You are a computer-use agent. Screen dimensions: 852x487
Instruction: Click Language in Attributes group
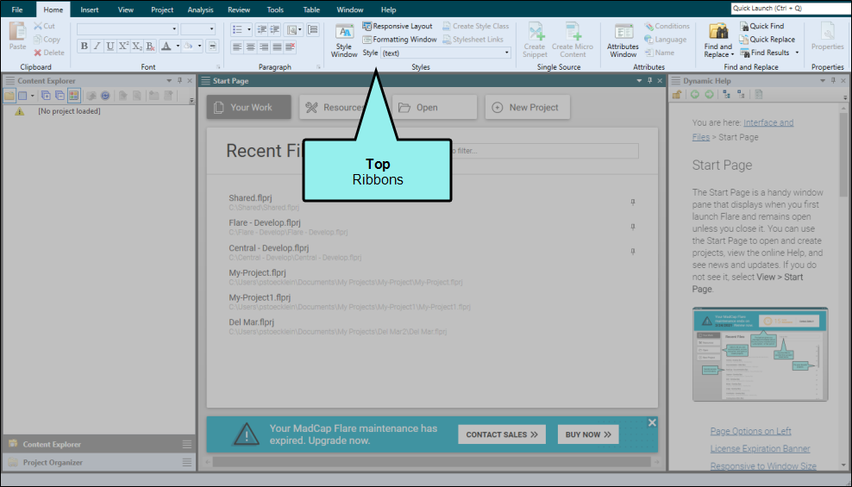click(665, 40)
